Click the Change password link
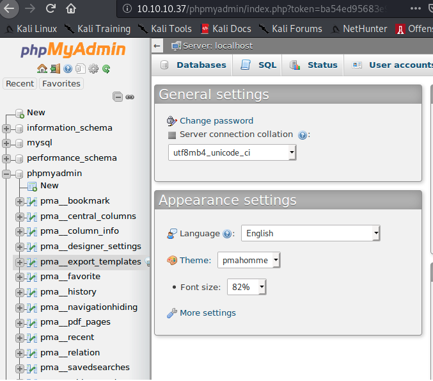The height and width of the screenshot is (381, 433). (216, 121)
